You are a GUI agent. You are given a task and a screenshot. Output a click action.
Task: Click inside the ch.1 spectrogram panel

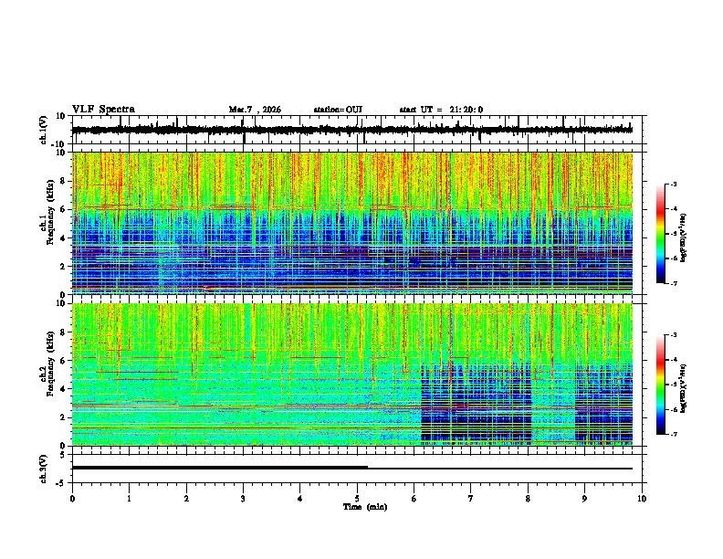[x=352, y=223]
